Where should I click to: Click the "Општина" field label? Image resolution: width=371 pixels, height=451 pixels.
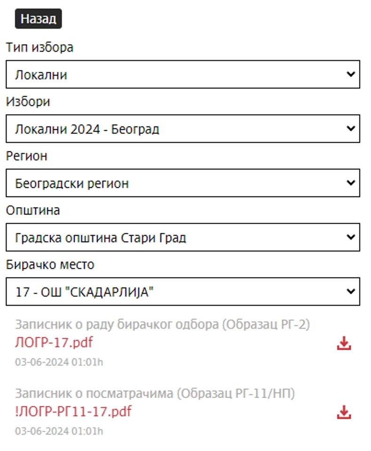33,210
